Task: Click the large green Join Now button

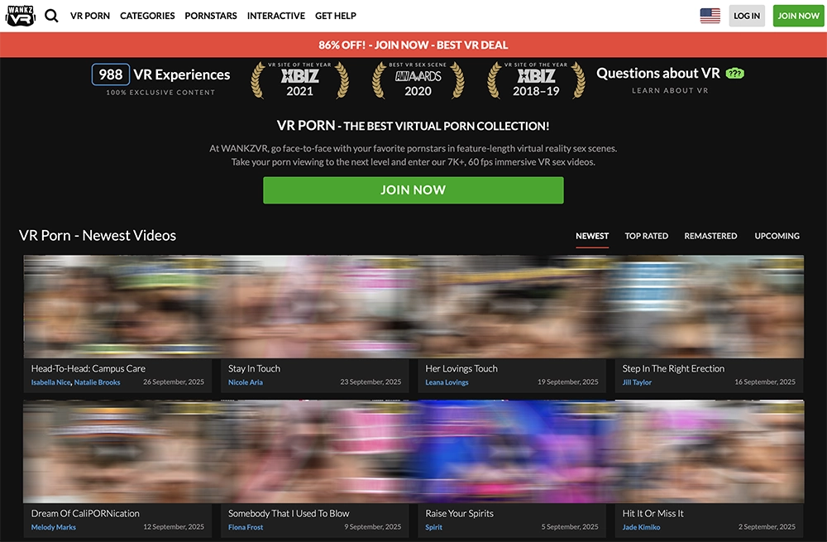Action: [x=413, y=190]
